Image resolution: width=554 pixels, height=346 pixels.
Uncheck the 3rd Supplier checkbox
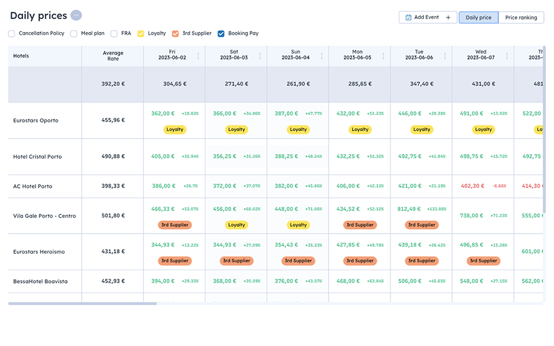175,34
